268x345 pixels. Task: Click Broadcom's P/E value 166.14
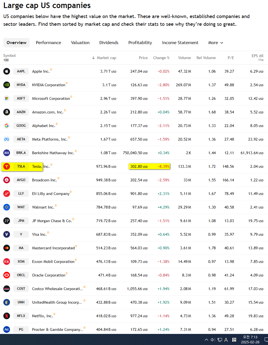[228, 180]
